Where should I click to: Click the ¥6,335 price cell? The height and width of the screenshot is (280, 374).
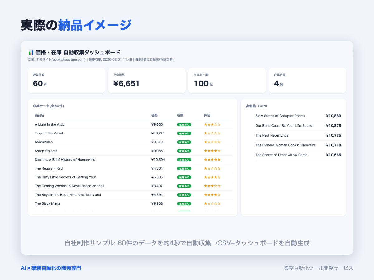[x=157, y=177]
